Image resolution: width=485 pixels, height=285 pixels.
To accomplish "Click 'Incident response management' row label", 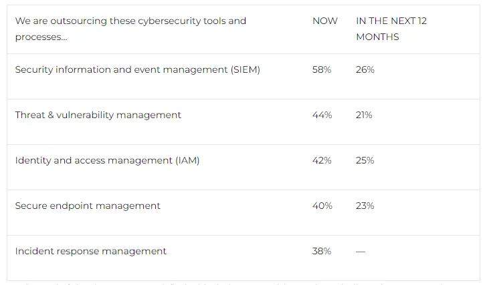I will (x=91, y=251).
